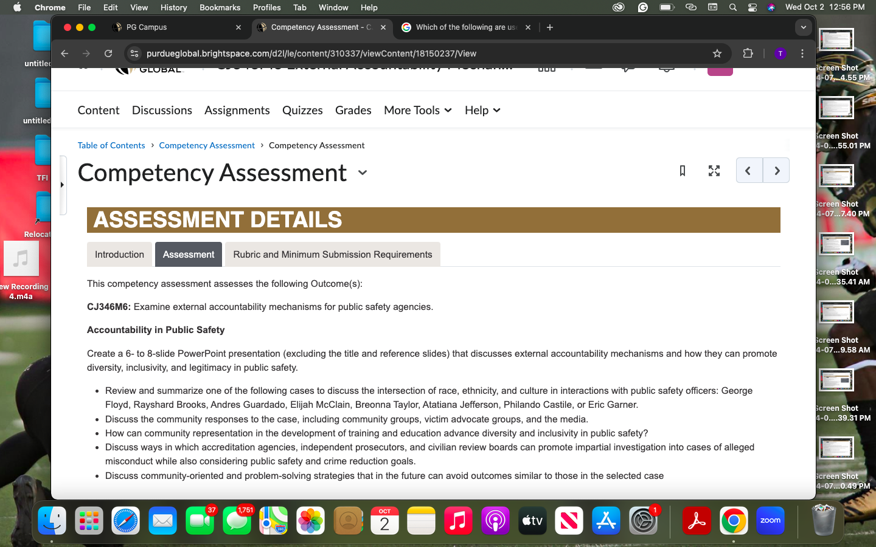Viewport: 876px width, 547px height.
Task: Open Adobe Acrobat from the dock
Action: coord(697,521)
